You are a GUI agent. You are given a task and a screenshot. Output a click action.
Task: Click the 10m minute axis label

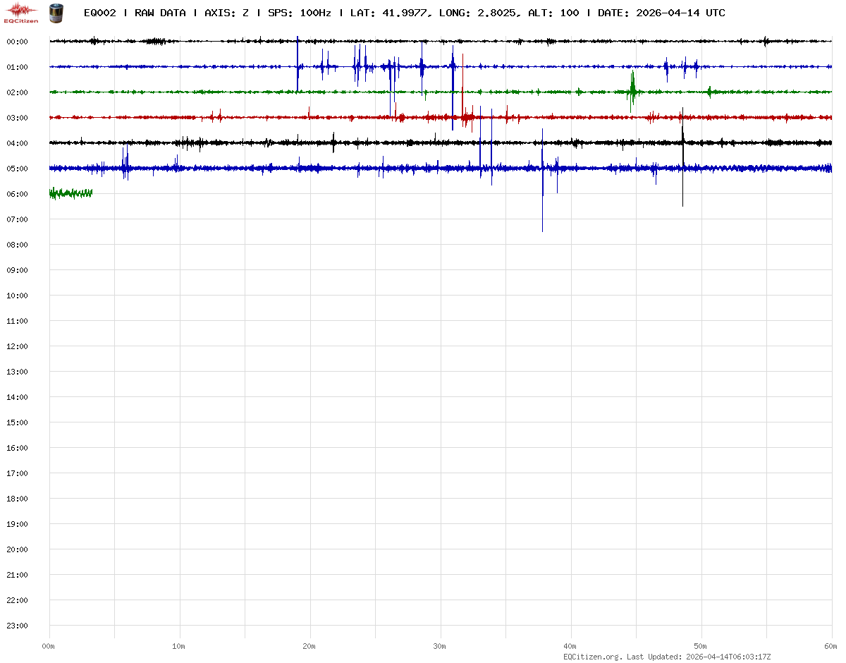coord(178,646)
